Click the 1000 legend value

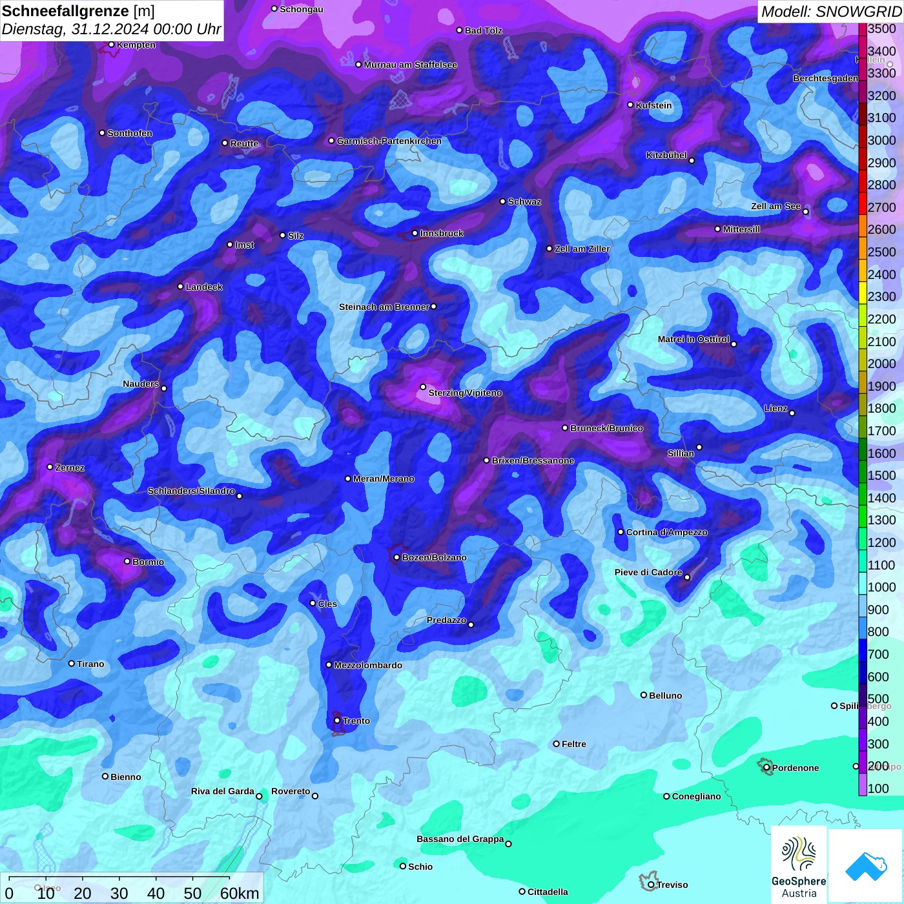(x=881, y=587)
